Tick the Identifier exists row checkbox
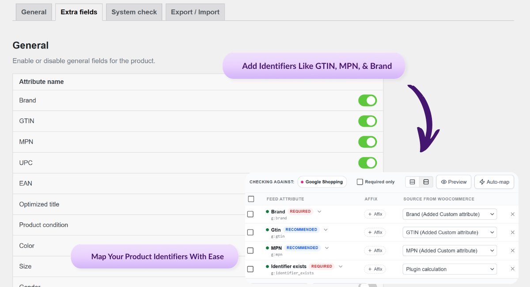 point(250,269)
